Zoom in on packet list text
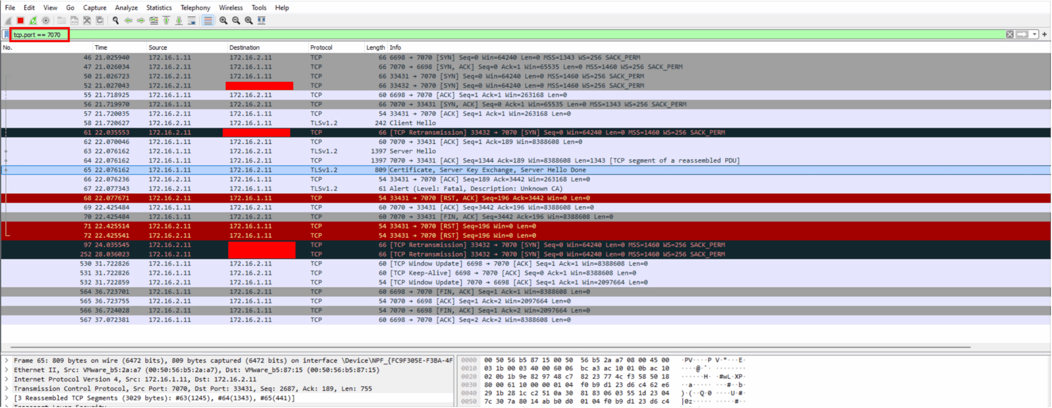The width and height of the screenshot is (1052, 408). point(224,21)
